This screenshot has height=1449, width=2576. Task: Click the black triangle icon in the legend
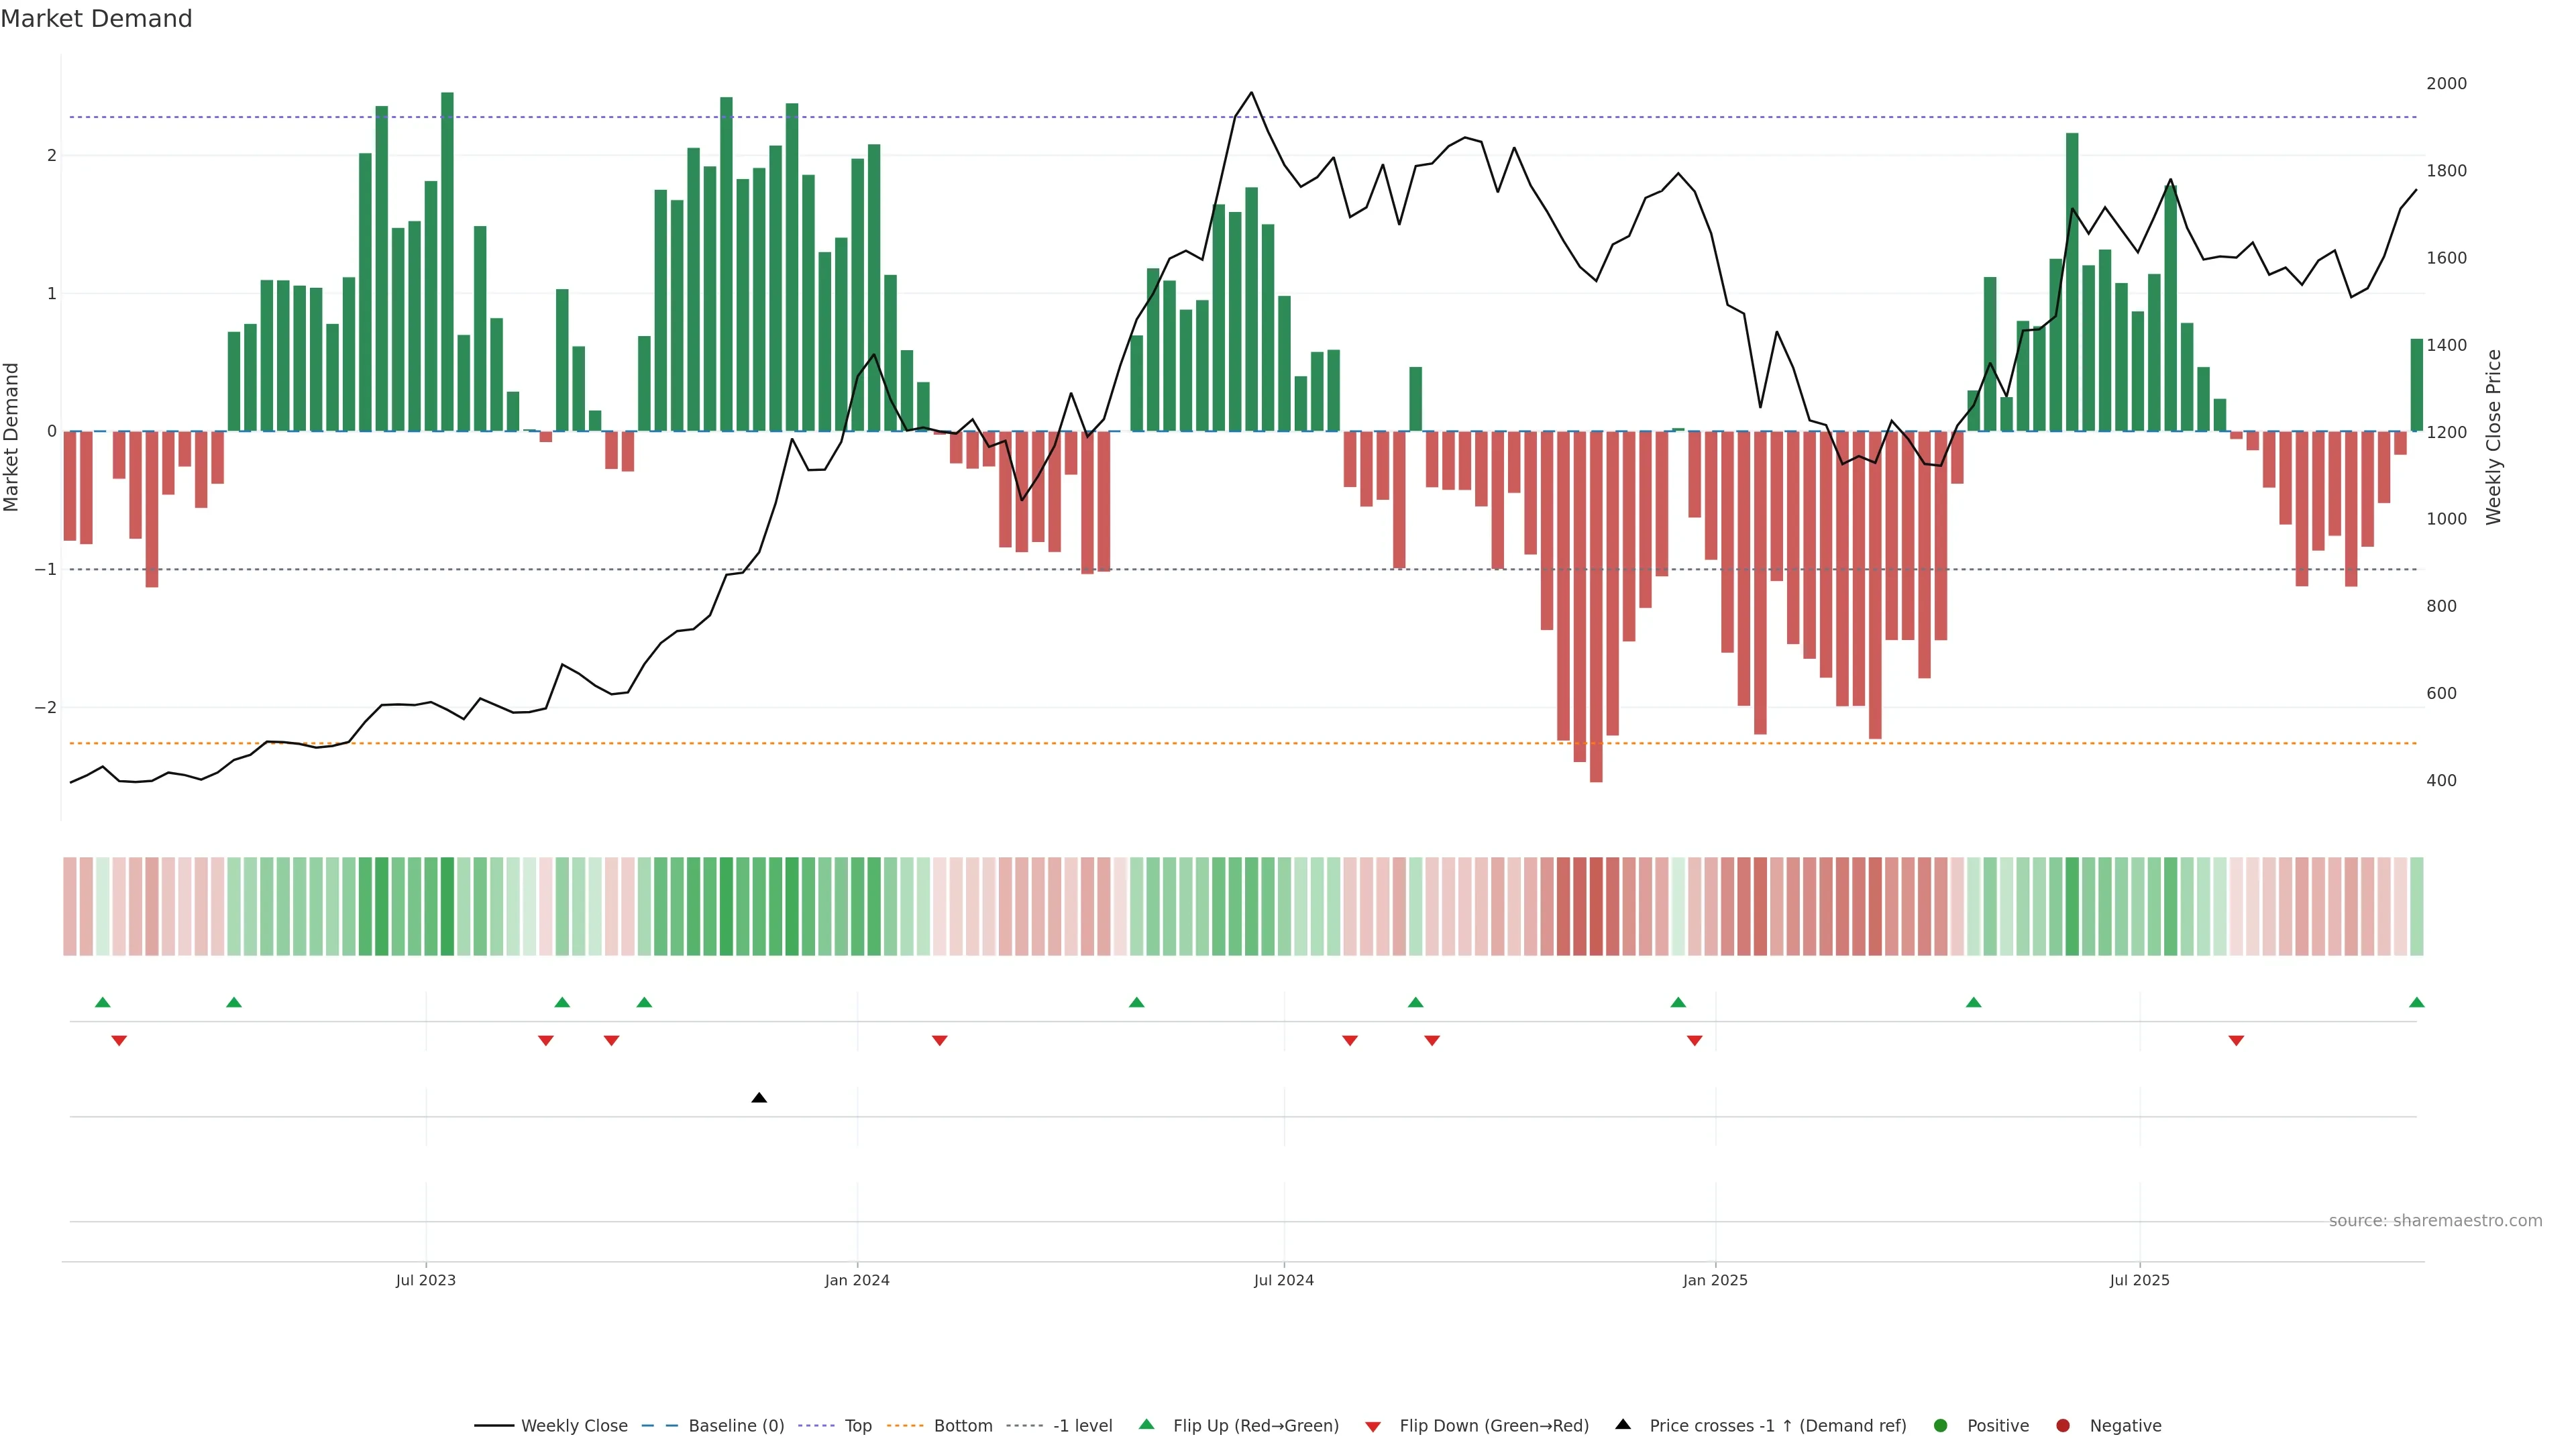click(x=1623, y=1425)
